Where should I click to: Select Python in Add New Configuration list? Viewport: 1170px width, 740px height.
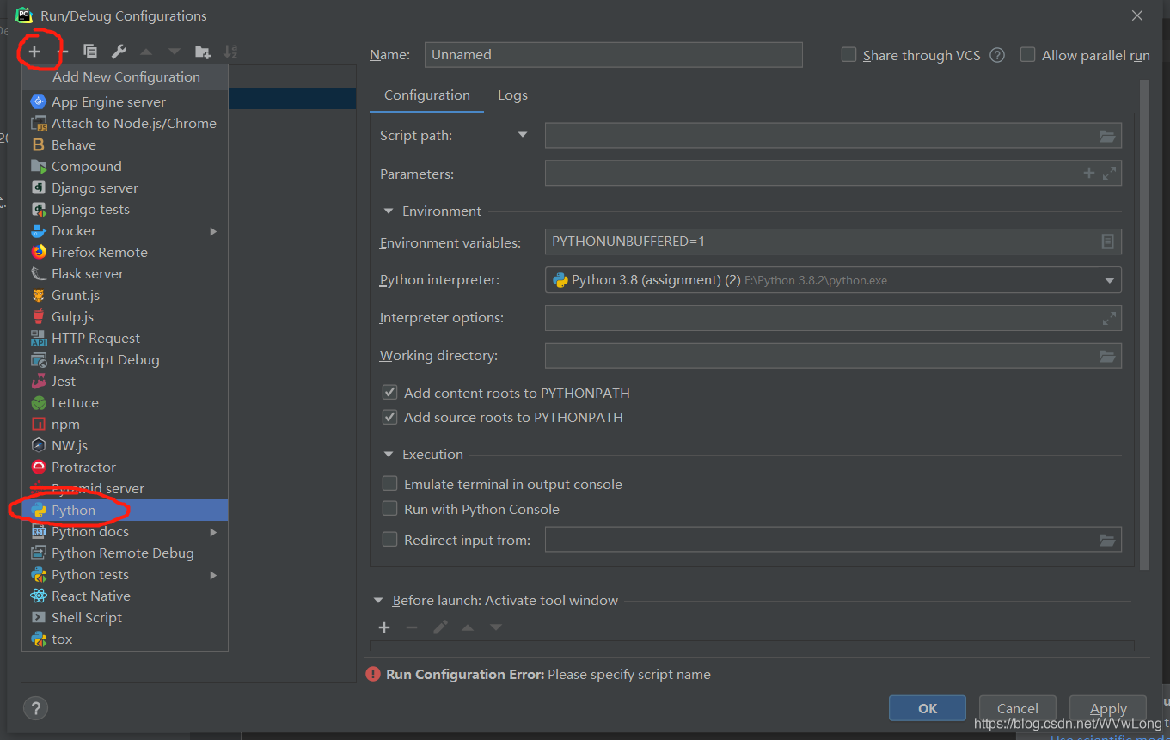pos(125,510)
